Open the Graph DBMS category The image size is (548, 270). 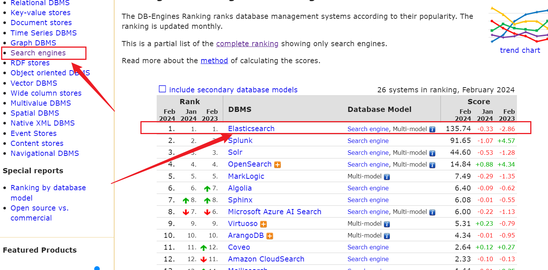[x=33, y=43]
